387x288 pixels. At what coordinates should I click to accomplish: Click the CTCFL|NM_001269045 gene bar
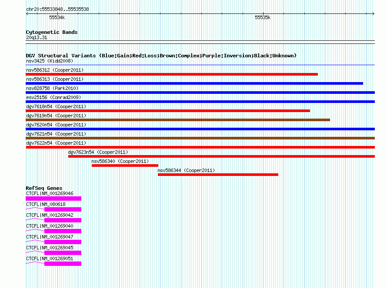(63, 253)
